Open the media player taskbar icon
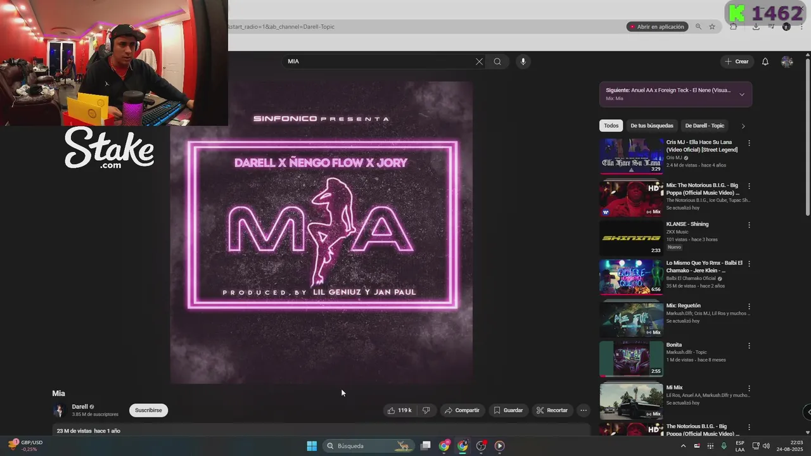811x456 pixels. [x=499, y=446]
